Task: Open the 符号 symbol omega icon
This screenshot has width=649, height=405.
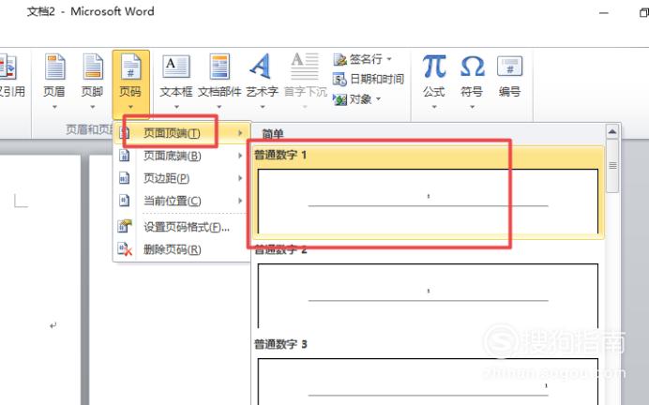Action: click(473, 67)
